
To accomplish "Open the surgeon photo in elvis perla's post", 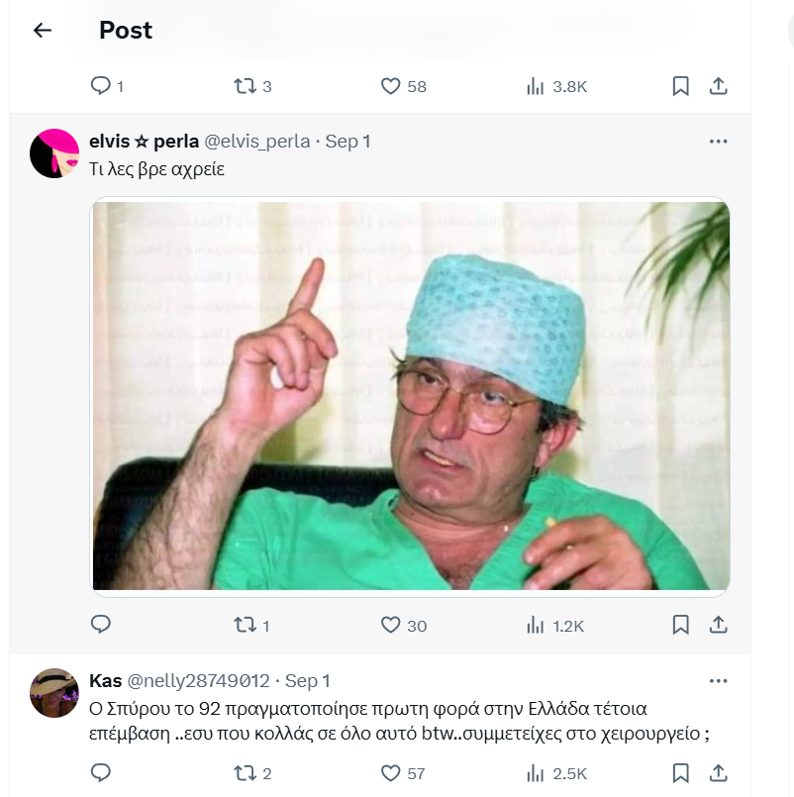I will pyautogui.click(x=410, y=396).
